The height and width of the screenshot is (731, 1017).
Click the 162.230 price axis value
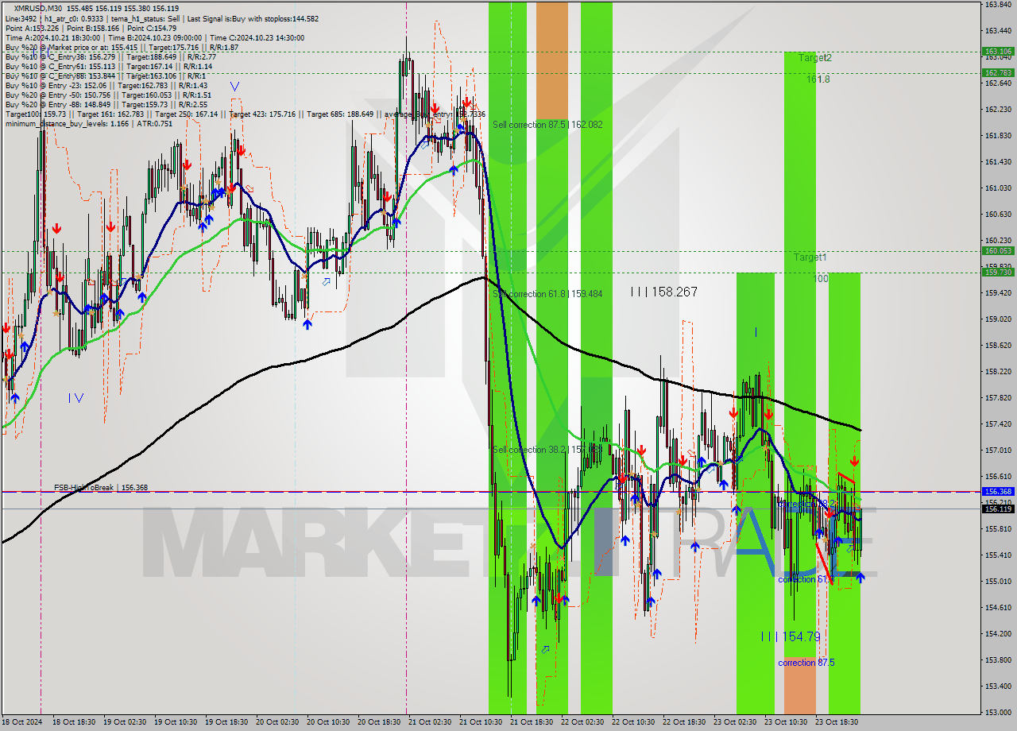pos(998,109)
